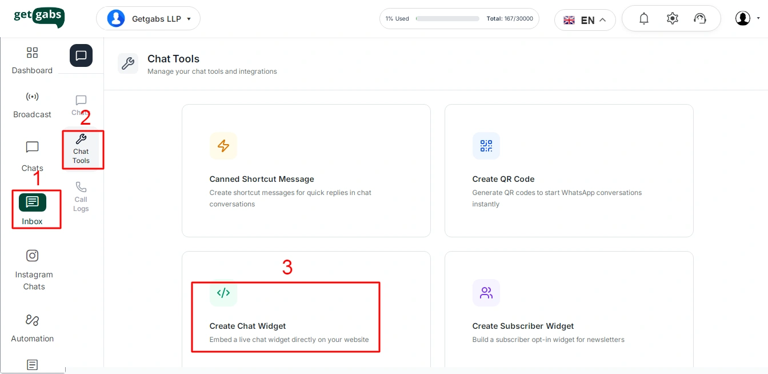
Task: Open Instagram Chats in the sidebar
Action: 33,270
